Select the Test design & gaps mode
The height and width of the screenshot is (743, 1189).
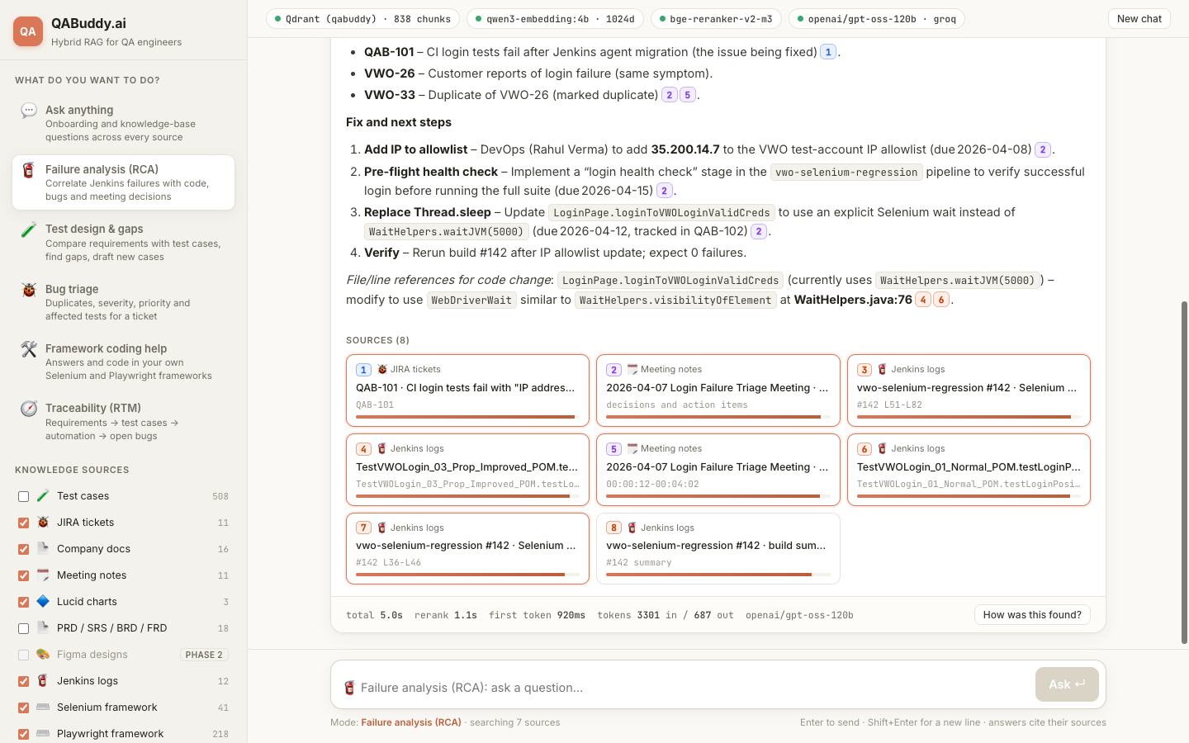pos(124,242)
